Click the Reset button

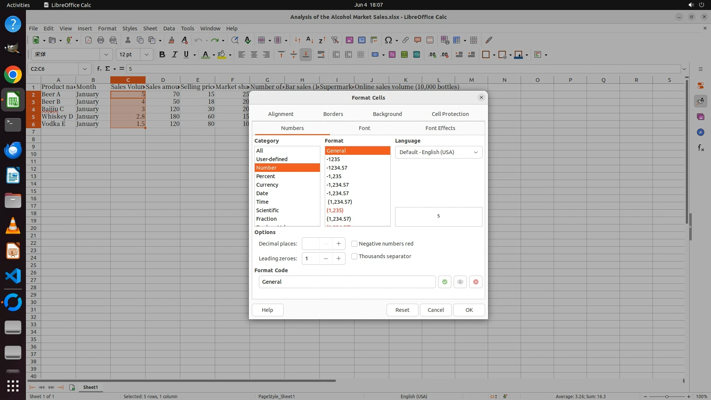402,310
